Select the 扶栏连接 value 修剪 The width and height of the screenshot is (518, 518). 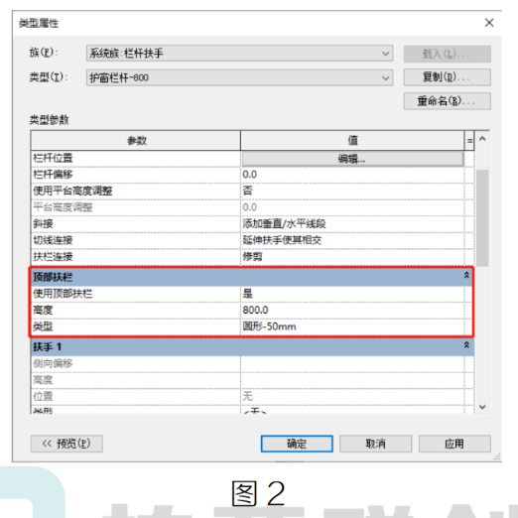click(x=352, y=257)
